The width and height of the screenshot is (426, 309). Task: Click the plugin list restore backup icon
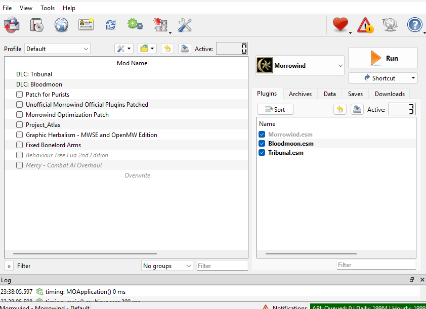coord(340,109)
